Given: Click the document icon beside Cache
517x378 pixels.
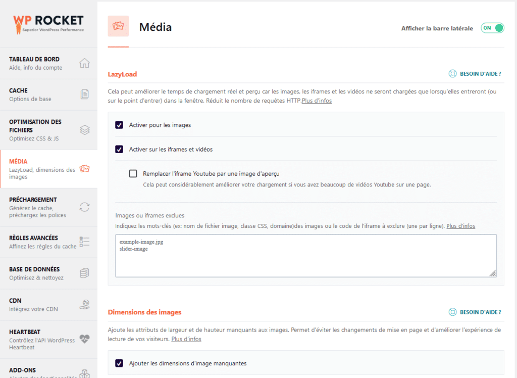Looking at the screenshot, I should pyautogui.click(x=84, y=94).
